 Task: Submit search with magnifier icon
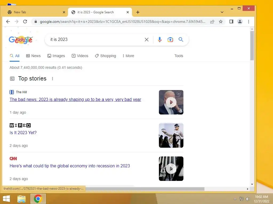click(181, 40)
